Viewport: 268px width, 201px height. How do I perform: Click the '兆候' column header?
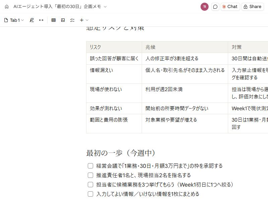185,47
